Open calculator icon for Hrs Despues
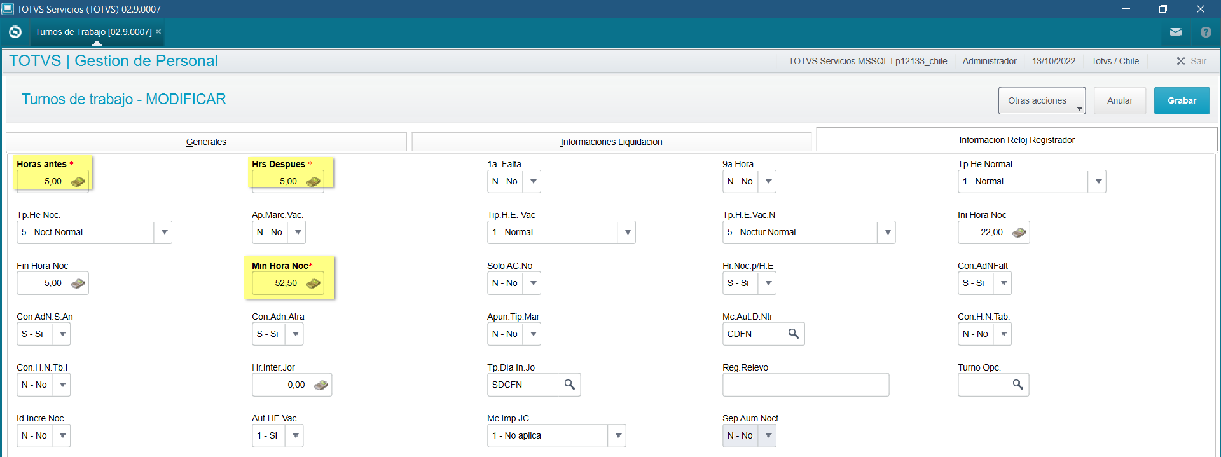The height and width of the screenshot is (457, 1221). pos(313,182)
